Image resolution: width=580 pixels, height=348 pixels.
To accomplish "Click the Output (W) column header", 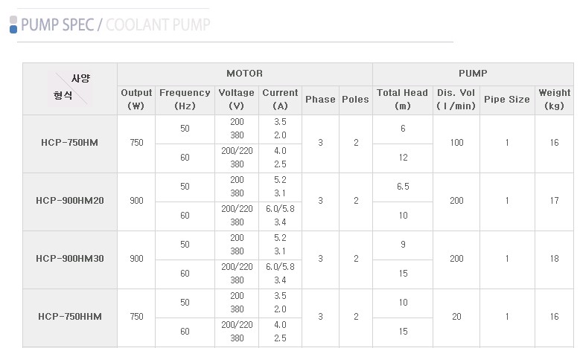I will (x=136, y=100).
